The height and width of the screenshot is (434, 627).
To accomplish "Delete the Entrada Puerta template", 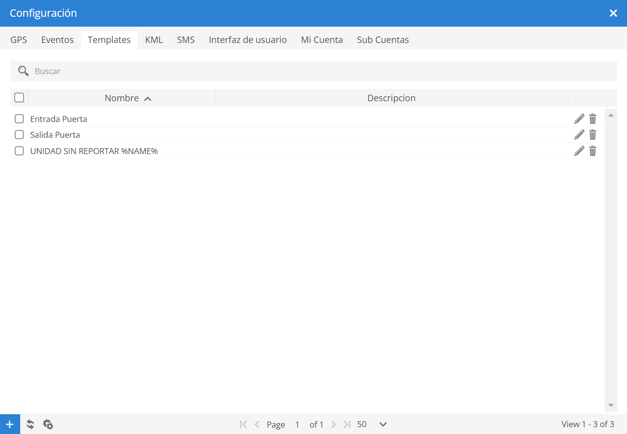I will pyautogui.click(x=593, y=119).
